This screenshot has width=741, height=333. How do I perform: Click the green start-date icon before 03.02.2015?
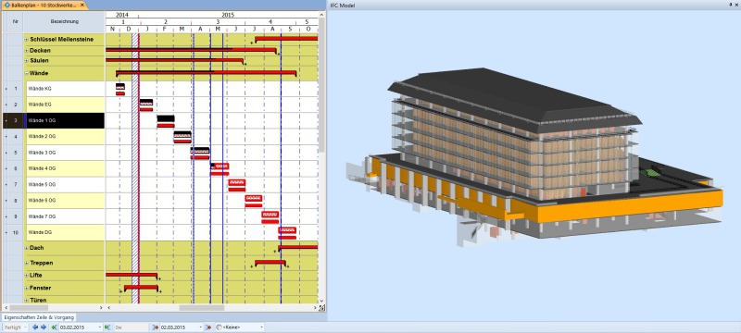pos(55,327)
